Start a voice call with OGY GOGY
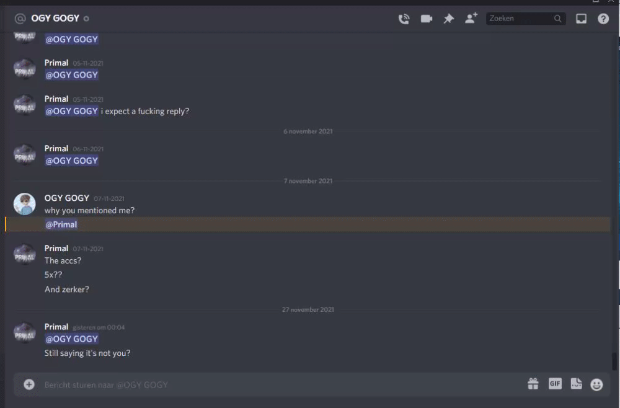Viewport: 620px width, 408px height. click(404, 19)
